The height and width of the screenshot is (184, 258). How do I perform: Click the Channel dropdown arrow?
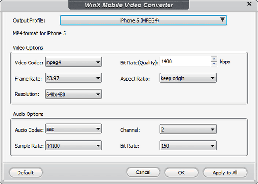click(x=212, y=129)
